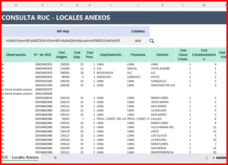Click the magnifying glass search icon

point(152,41)
